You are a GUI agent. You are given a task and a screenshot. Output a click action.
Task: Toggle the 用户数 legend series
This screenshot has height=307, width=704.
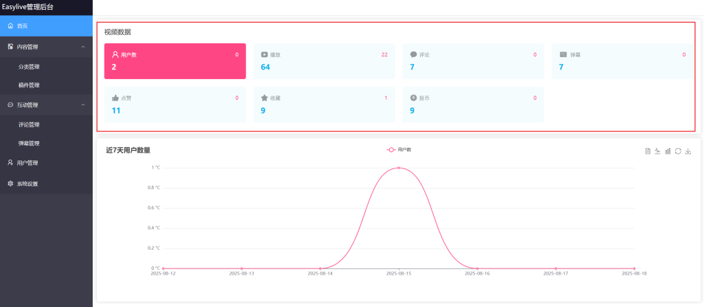click(x=399, y=149)
